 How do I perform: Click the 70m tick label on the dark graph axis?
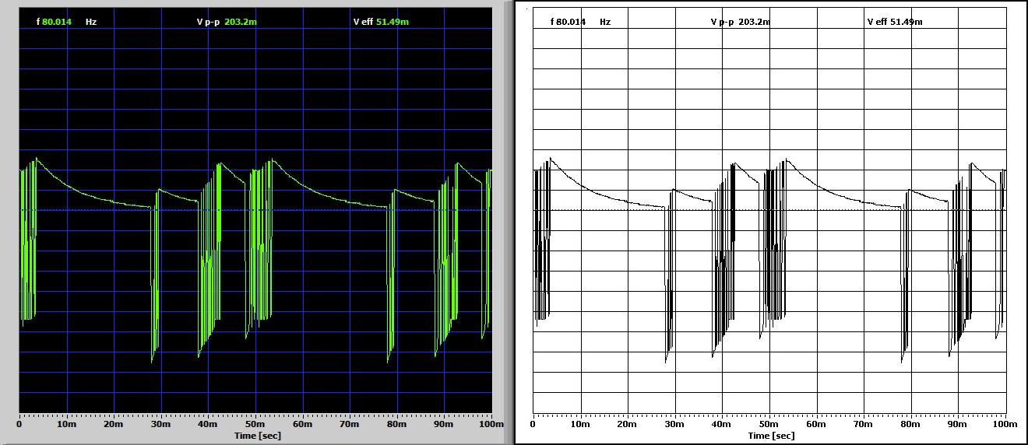pyautogui.click(x=350, y=425)
